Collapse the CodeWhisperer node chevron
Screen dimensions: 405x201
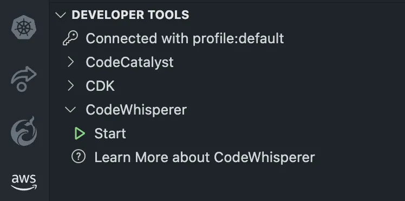70,110
